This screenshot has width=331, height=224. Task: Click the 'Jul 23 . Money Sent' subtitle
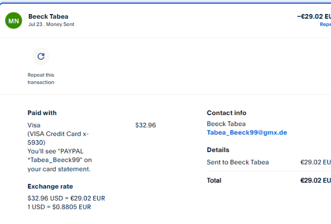(x=51, y=24)
